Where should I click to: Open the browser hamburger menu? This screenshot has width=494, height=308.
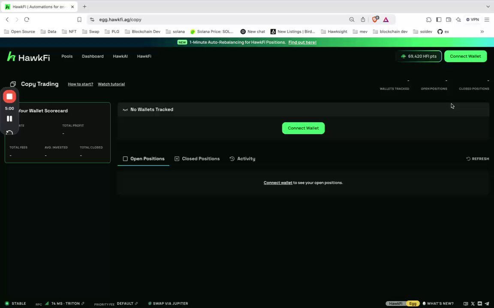click(x=487, y=20)
